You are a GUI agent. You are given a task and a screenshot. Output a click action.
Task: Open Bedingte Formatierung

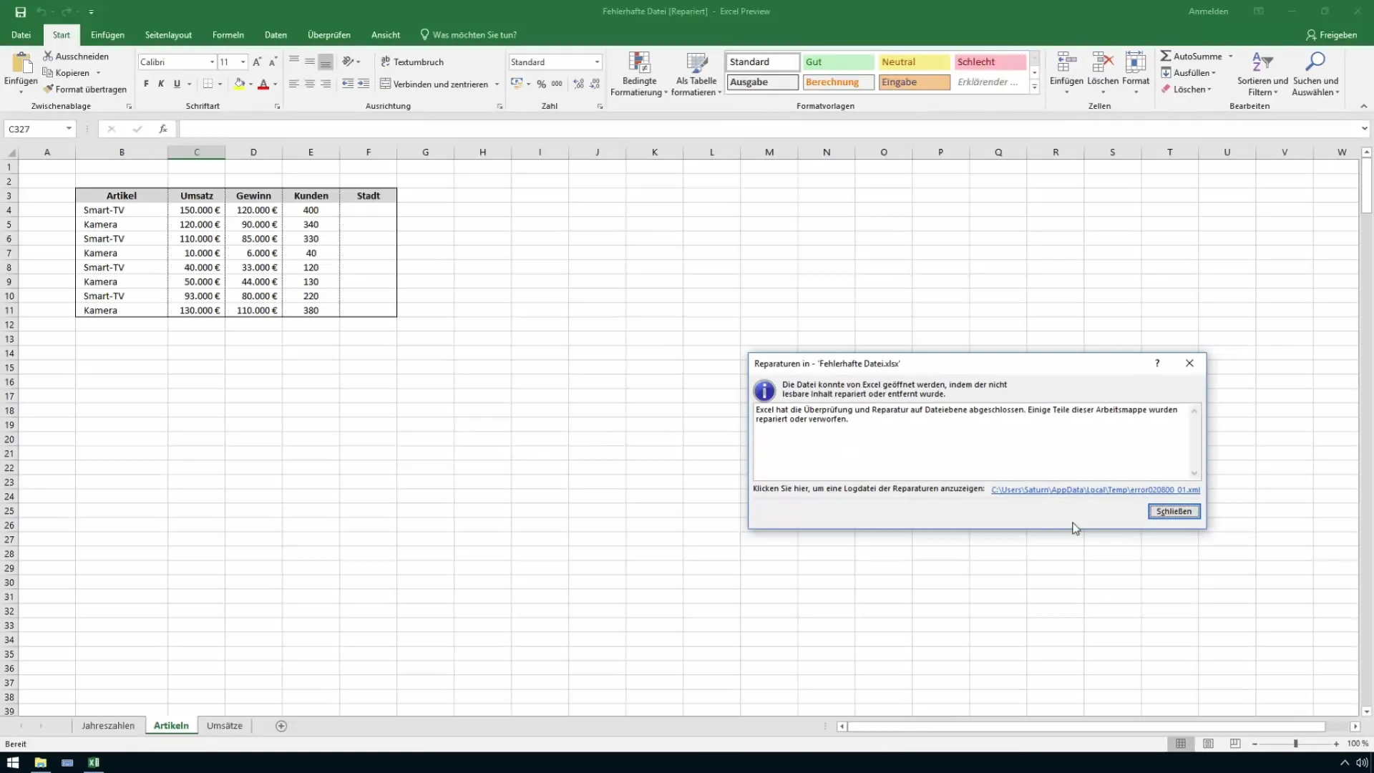639,74
